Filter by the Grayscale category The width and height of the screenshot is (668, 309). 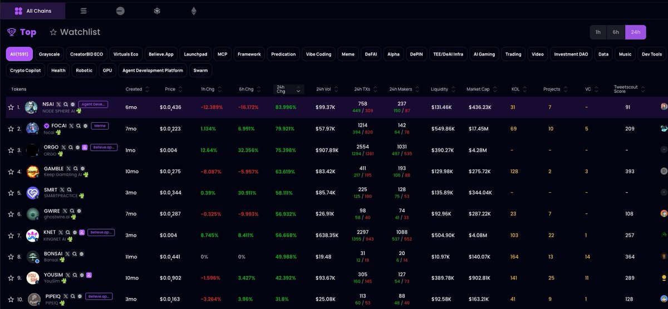pos(50,54)
